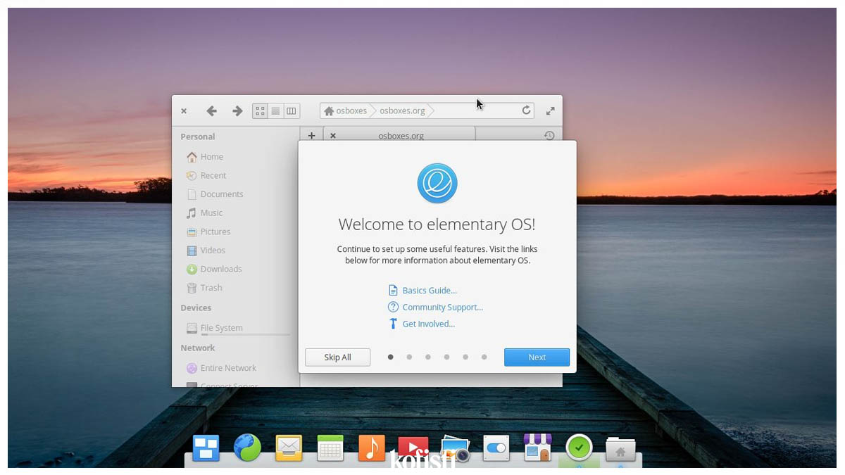Close the Files window
845x475 pixels.
(184, 110)
